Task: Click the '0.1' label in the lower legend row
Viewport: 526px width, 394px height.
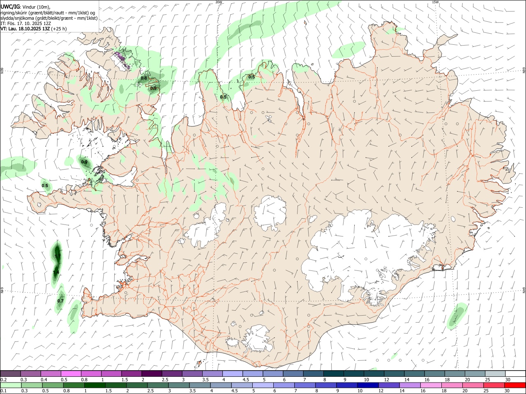Action: (x=3, y=391)
